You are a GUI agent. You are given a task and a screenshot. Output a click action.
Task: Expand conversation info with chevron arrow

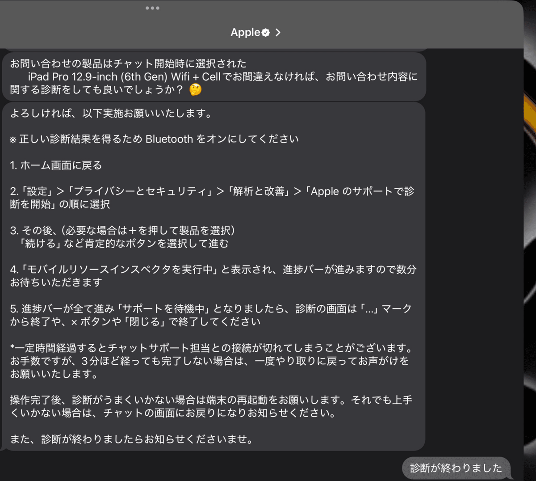coord(278,32)
